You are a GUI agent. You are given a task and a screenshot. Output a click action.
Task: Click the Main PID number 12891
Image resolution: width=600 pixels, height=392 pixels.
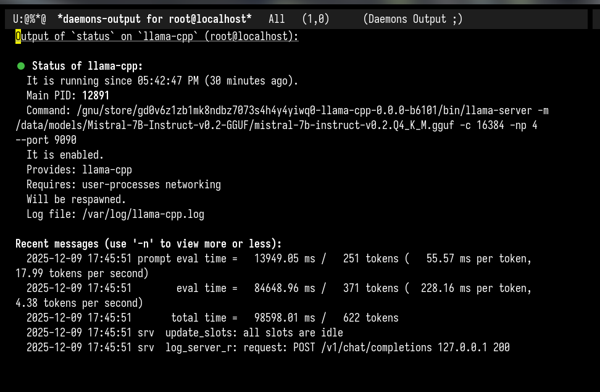[96, 96]
